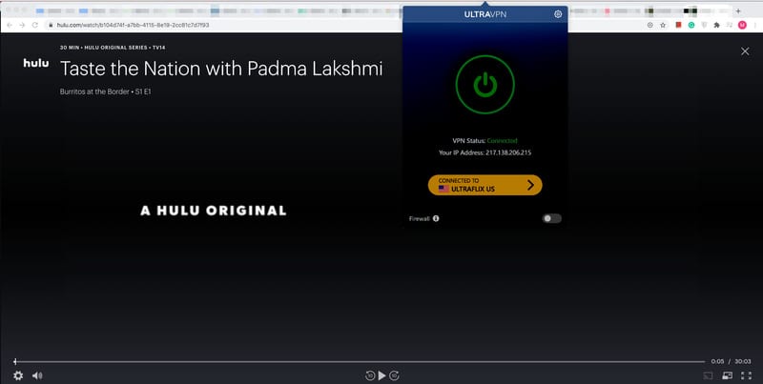Cast the video to a device
763x384 pixels.
tap(708, 375)
